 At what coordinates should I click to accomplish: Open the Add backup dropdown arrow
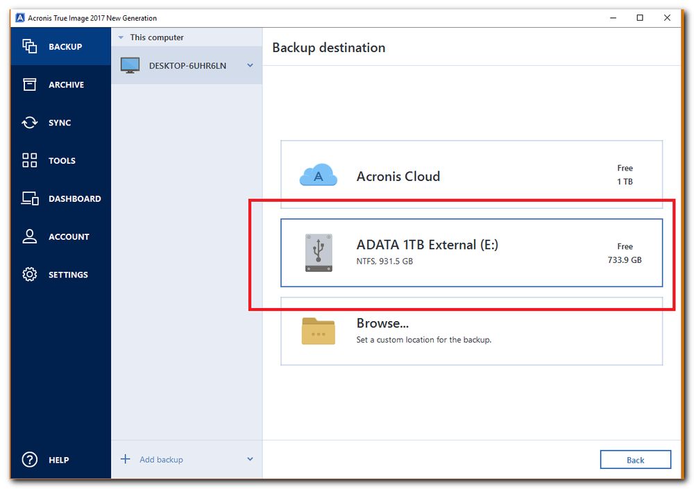250,459
